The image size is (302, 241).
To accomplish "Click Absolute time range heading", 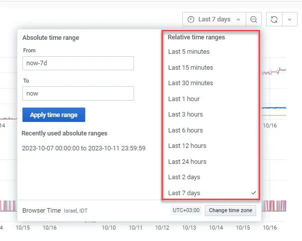I will (51, 37).
